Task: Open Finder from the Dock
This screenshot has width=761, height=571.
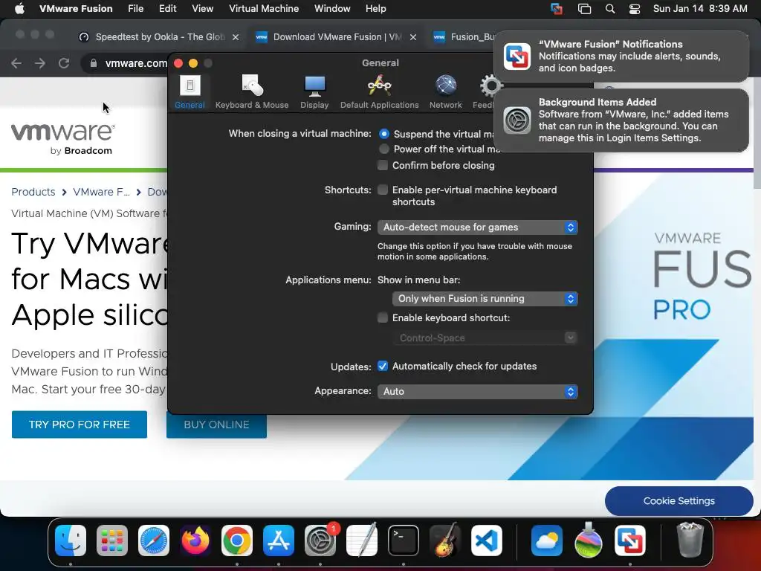Action: click(x=71, y=541)
